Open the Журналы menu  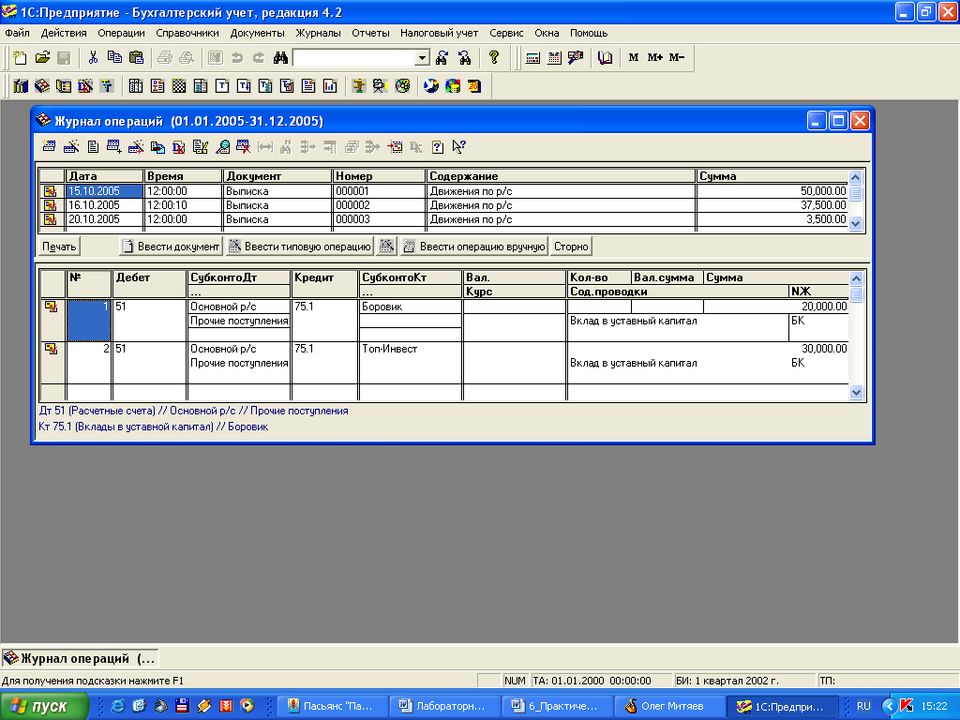coord(319,33)
